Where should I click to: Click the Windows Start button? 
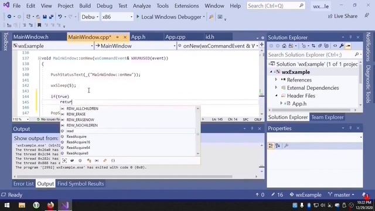coord(7,205)
